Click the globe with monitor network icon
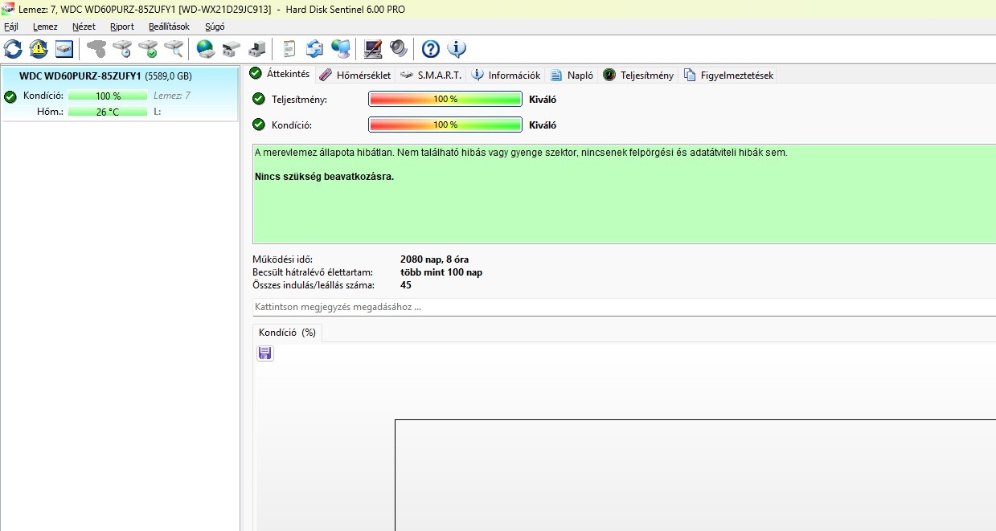 click(341, 49)
